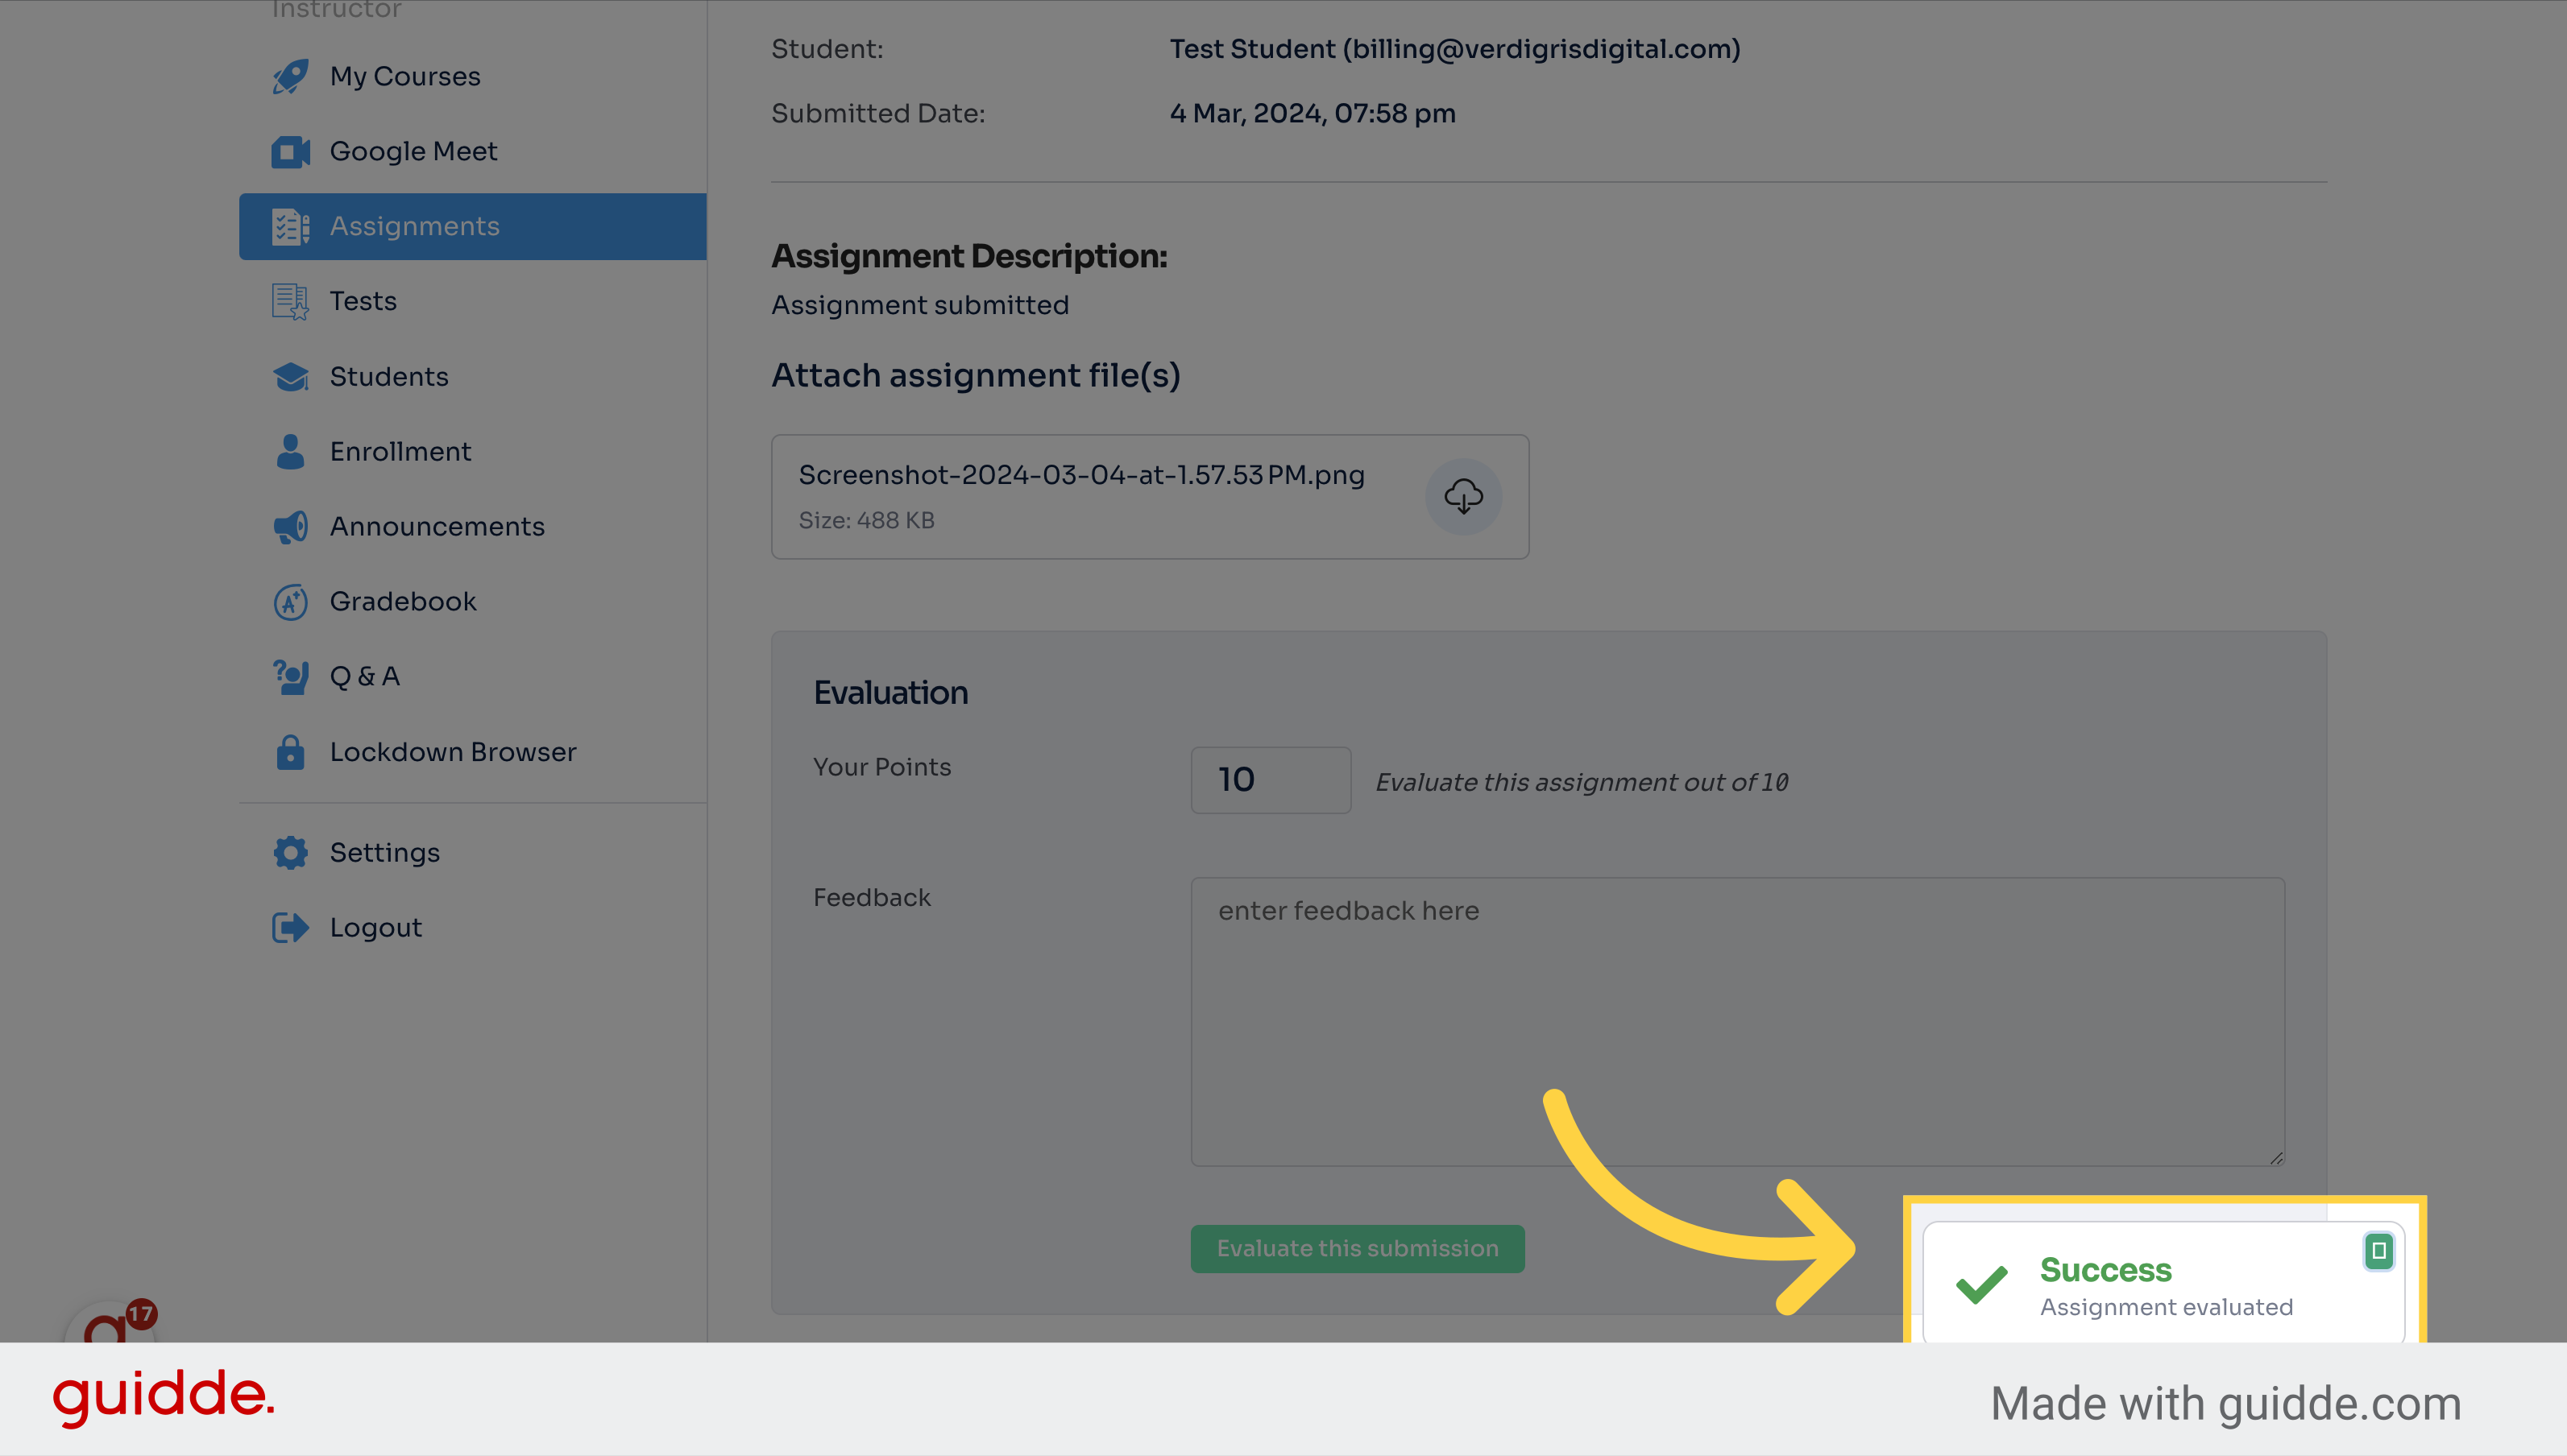Screen dimensions: 2567x1456
Task: Select Assignments in sidebar
Action: tap(473, 227)
